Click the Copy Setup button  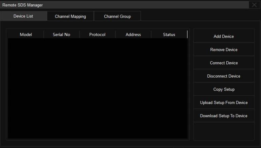pyautogui.click(x=224, y=89)
